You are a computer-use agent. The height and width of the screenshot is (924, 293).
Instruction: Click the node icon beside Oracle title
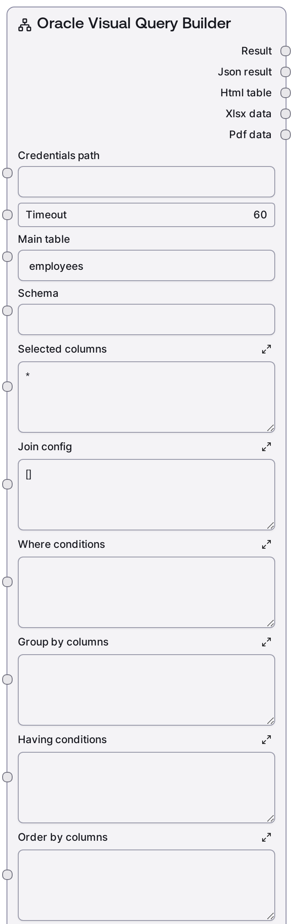(x=25, y=25)
